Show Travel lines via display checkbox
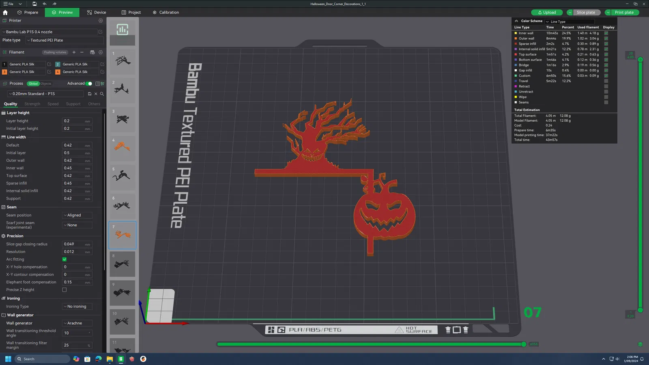This screenshot has height=365, width=649. [x=606, y=81]
